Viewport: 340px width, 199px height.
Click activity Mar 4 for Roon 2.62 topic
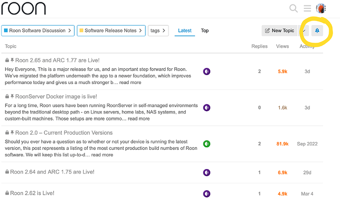(307, 194)
